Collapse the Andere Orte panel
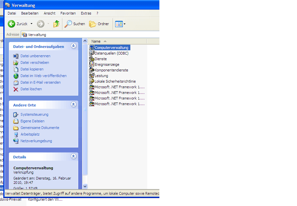Viewport: 297px width, 206px height. click(x=74, y=104)
